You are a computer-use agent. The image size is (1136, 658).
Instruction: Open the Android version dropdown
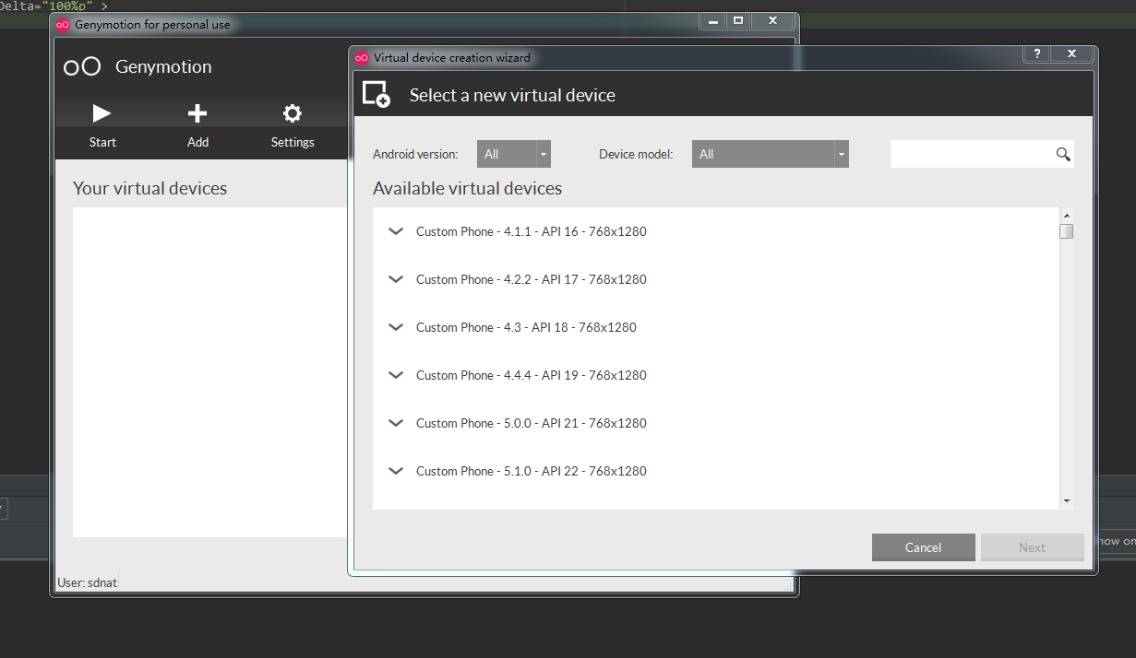513,154
